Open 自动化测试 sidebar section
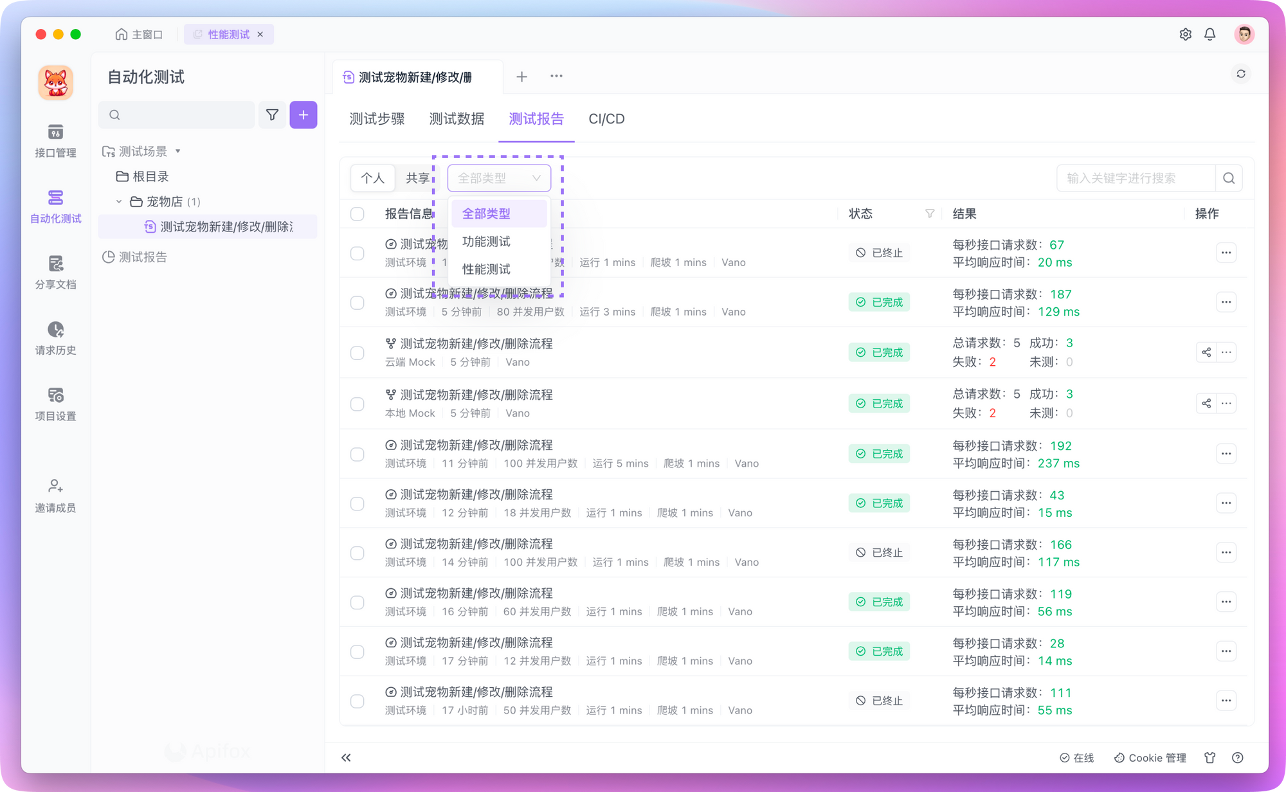Screen dimensions: 1286x792 (x=55, y=206)
